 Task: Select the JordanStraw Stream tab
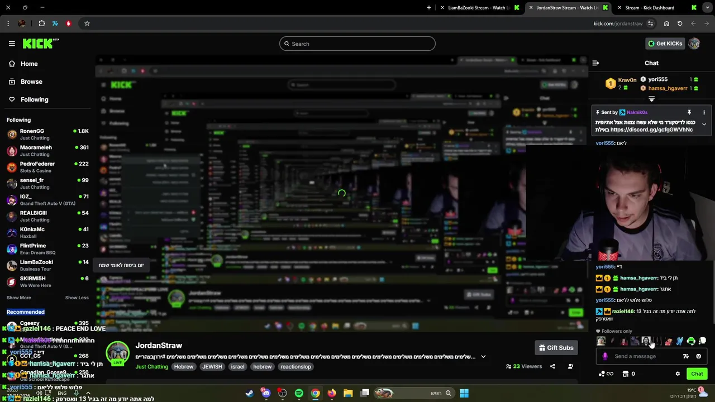pos(569,8)
